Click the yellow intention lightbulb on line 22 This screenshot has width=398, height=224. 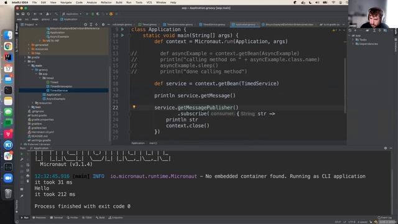[x=134, y=107]
